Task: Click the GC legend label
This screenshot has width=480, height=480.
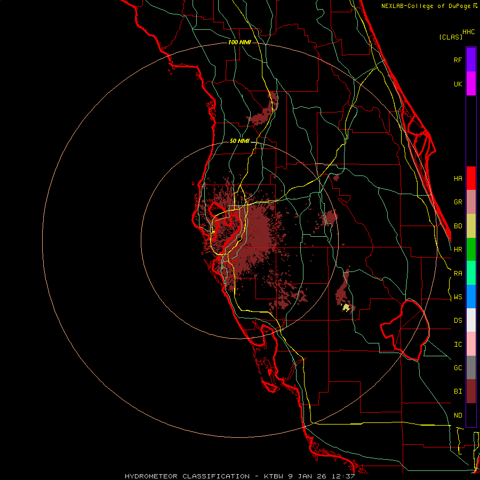Action: [458, 368]
